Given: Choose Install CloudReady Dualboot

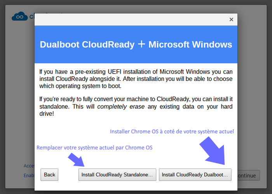Looking at the screenshot, I should pos(195,175).
